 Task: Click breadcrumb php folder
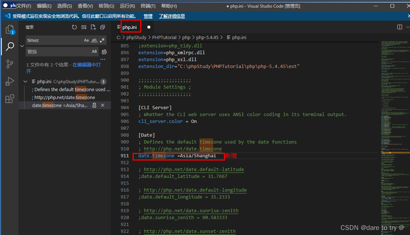click(186, 38)
